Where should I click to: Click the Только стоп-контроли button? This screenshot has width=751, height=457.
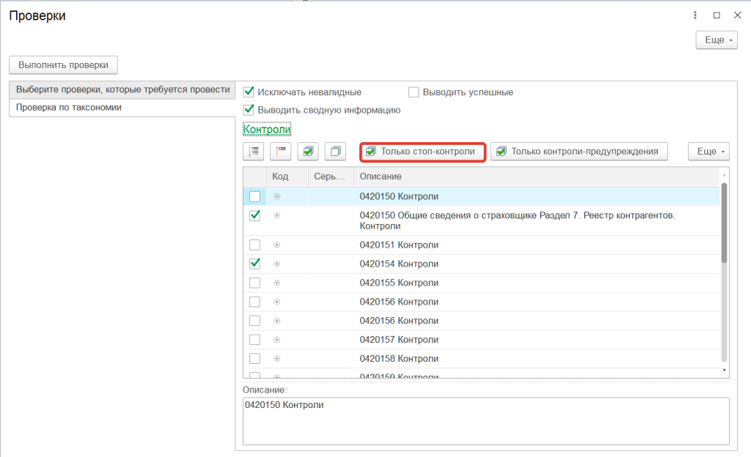pyautogui.click(x=423, y=152)
